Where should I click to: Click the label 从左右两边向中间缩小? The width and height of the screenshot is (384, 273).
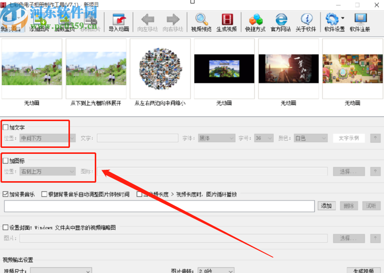(160, 103)
